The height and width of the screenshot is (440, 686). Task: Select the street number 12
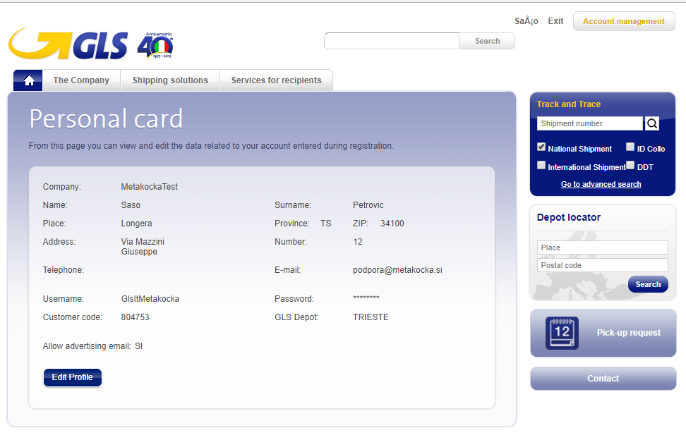[x=357, y=242]
